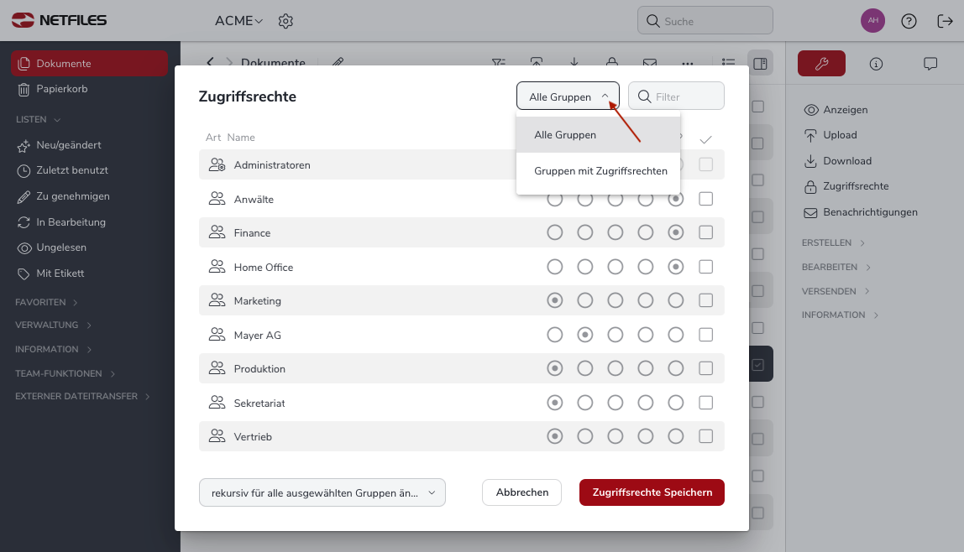
Task: Click the AH user avatar
Action: pos(872,21)
